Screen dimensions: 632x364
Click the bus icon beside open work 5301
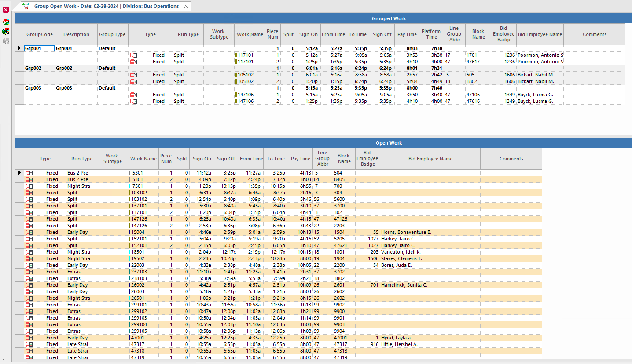coord(29,173)
